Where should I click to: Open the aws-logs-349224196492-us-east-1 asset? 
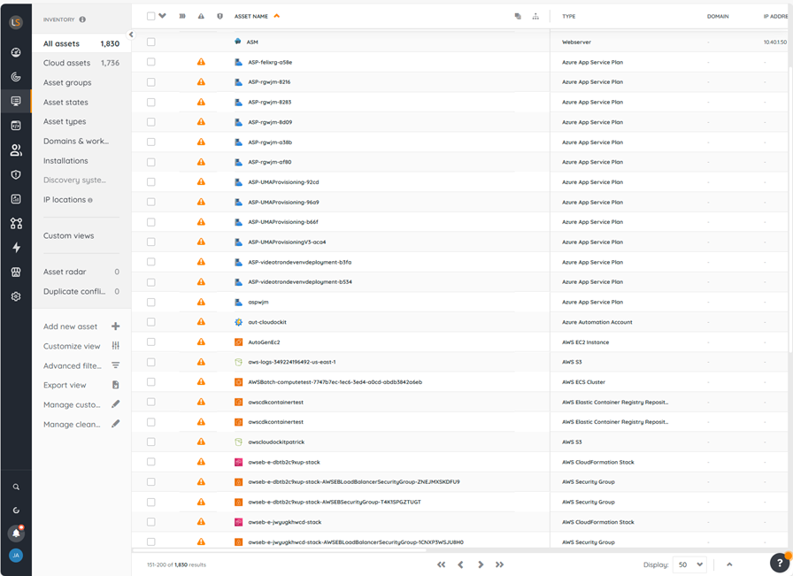pos(292,362)
